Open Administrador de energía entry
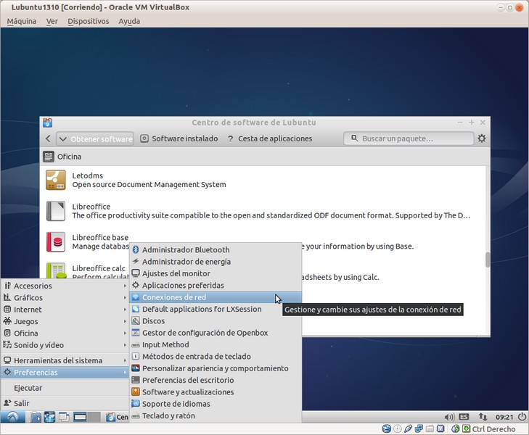Screen dimensions: 529x435 (216, 262)
